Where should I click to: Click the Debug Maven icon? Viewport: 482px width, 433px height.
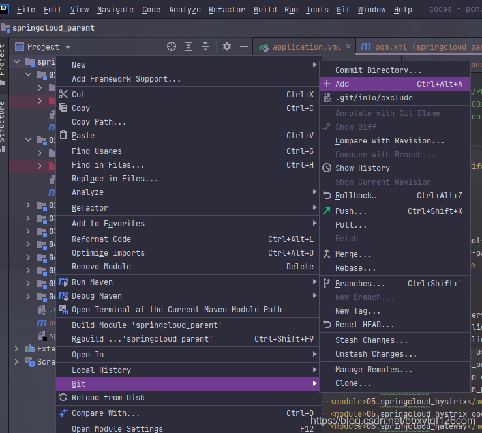[63, 295]
